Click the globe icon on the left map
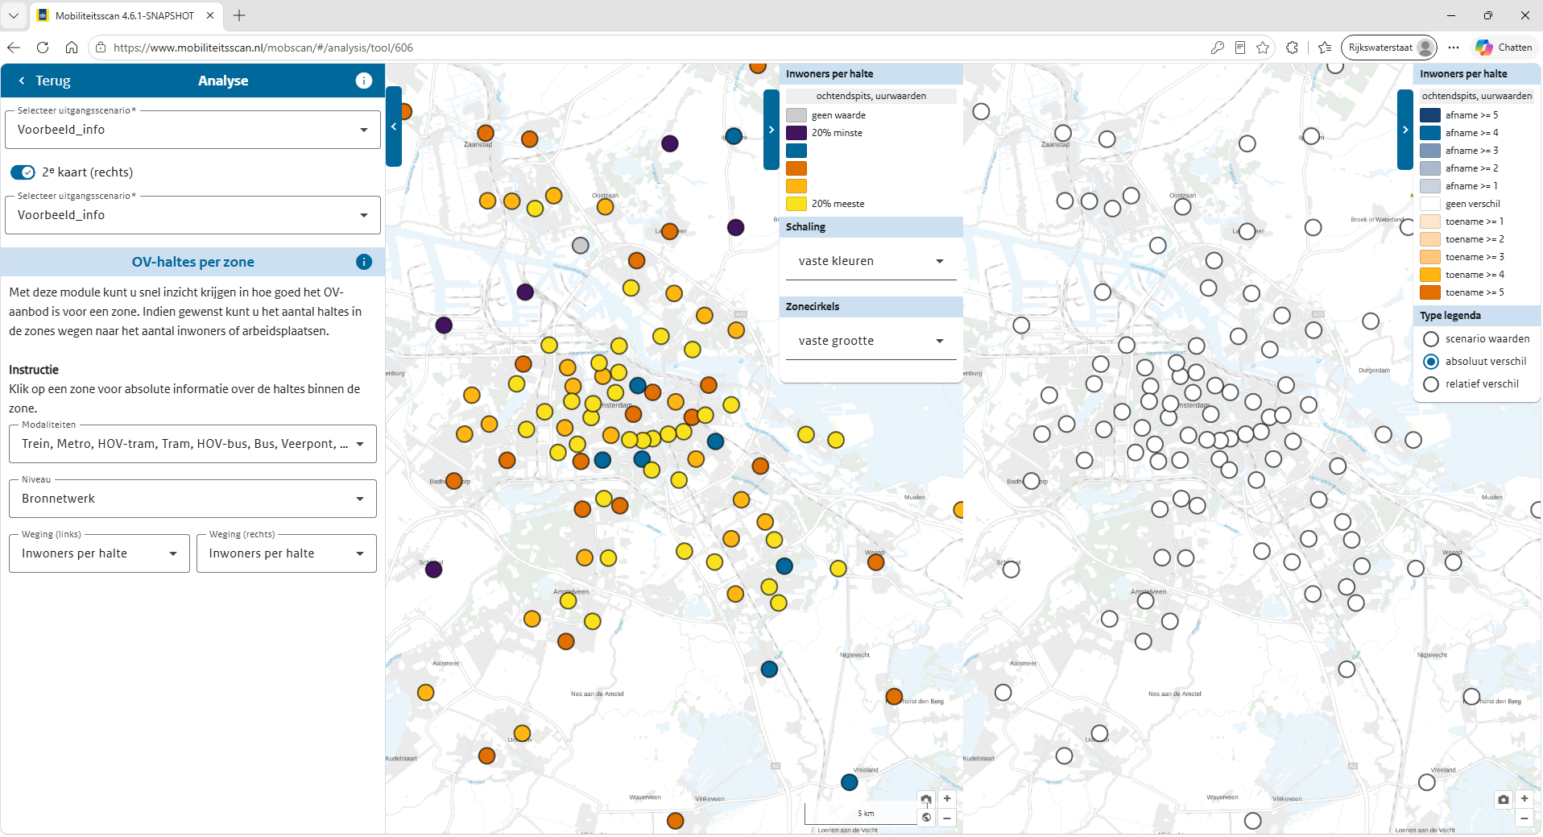 point(927,818)
